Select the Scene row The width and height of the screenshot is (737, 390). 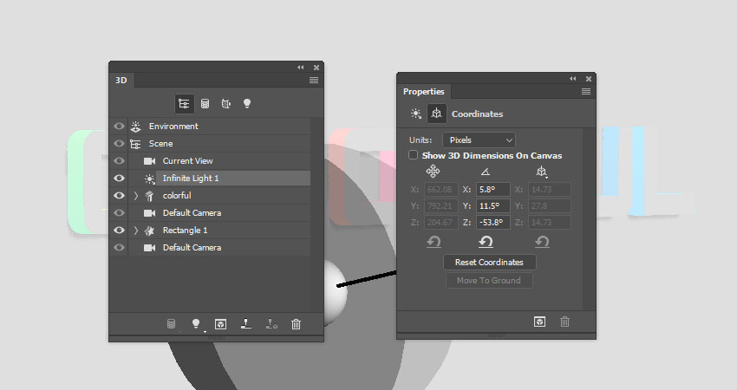[x=219, y=143]
